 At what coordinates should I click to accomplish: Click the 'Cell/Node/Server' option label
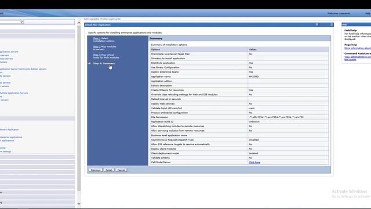pos(161,163)
